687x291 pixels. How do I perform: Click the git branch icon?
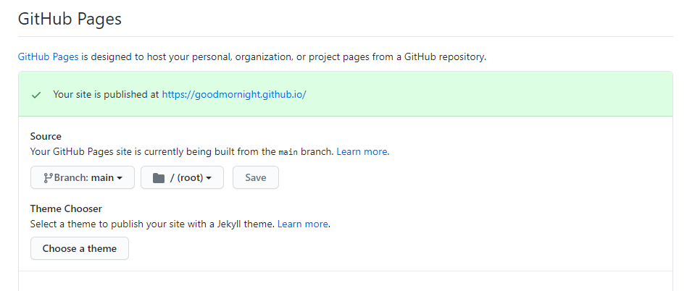pos(48,177)
